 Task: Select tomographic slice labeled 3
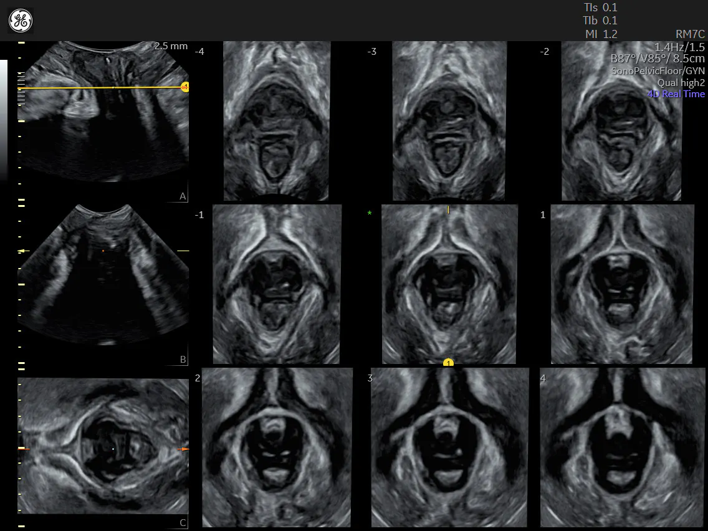(450, 447)
